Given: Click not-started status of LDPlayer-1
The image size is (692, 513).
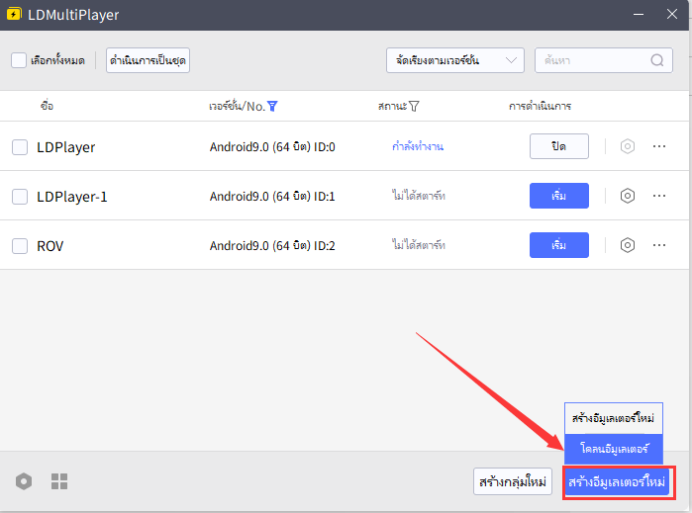Looking at the screenshot, I should tap(419, 196).
